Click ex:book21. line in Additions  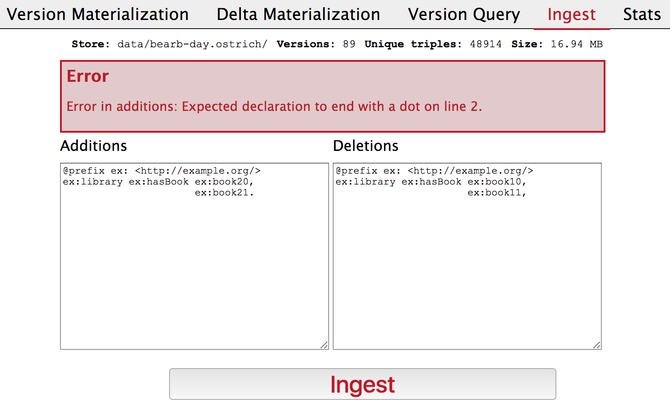(224, 193)
